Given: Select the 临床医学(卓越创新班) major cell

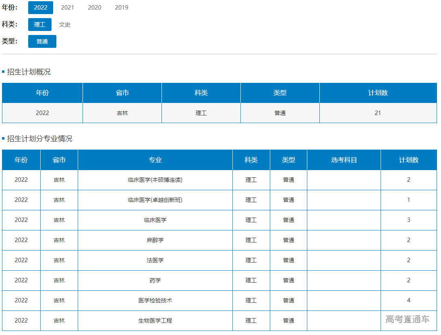Looking at the screenshot, I should (x=155, y=200).
